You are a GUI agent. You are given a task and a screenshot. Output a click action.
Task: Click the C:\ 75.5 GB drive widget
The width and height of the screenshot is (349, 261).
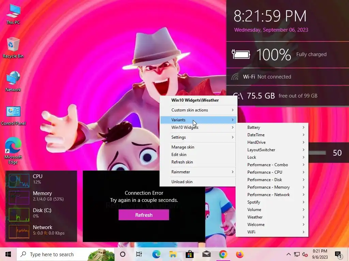[275, 96]
